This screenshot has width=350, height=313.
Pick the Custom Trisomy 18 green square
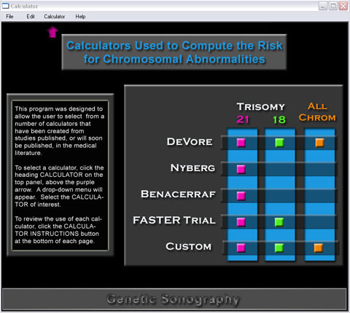click(279, 248)
